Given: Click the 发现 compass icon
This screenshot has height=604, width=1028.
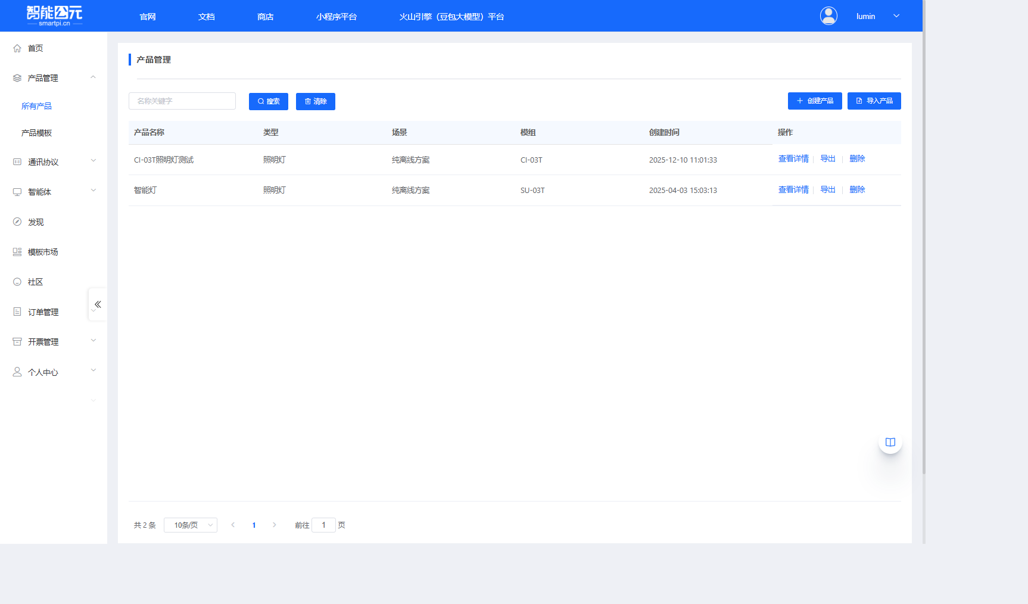Looking at the screenshot, I should pos(17,222).
